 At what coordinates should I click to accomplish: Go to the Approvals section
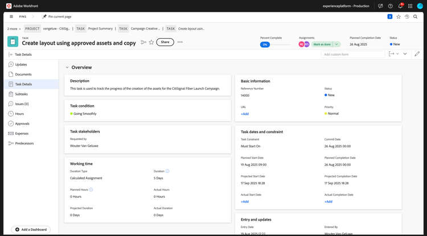pos(22,123)
